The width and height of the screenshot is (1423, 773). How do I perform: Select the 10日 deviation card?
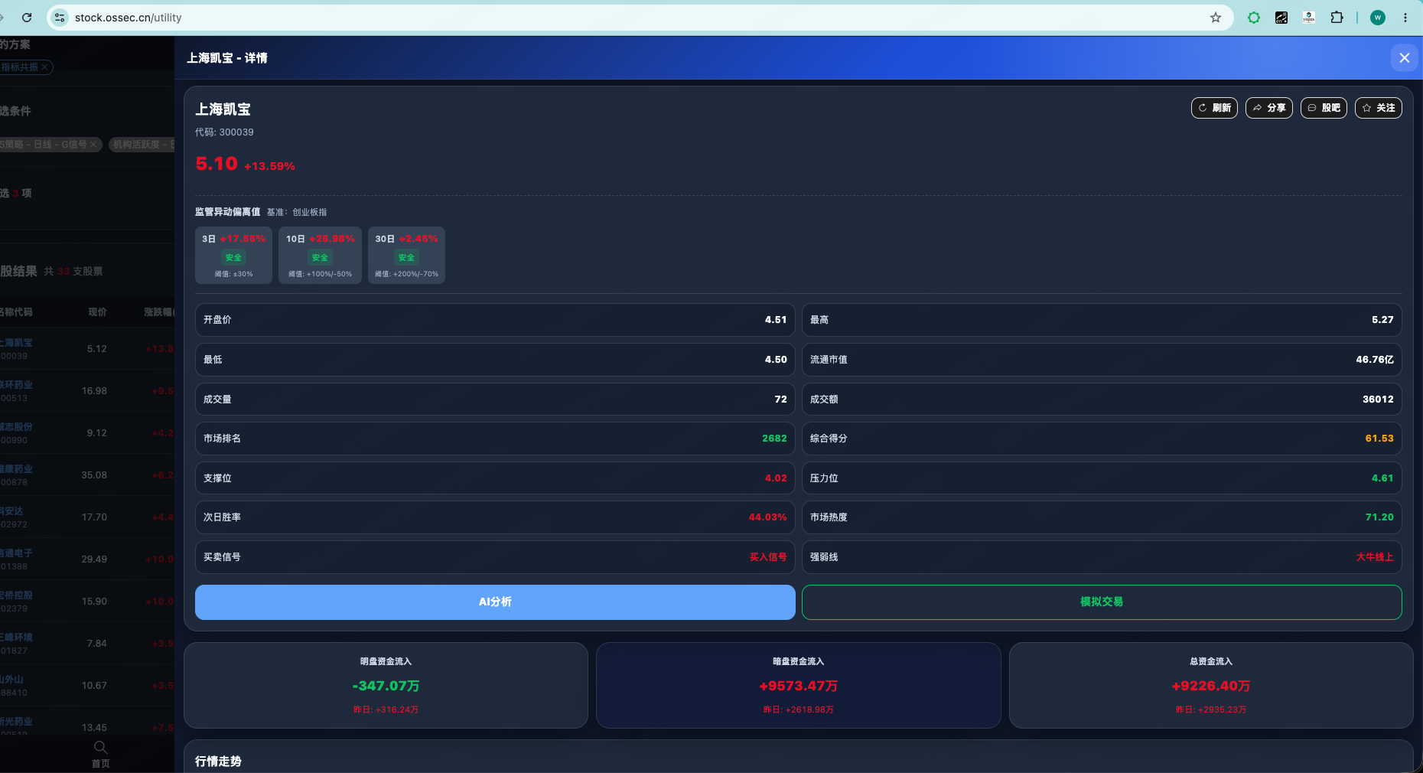(320, 256)
